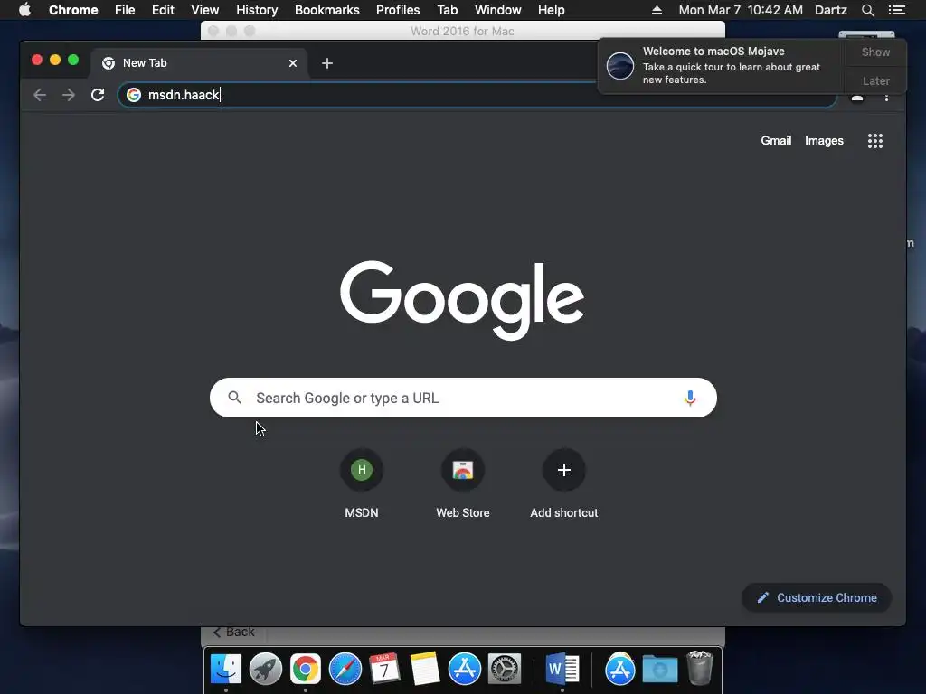The image size is (926, 694).
Task: Open the Web Store shortcut
Action: click(463, 484)
